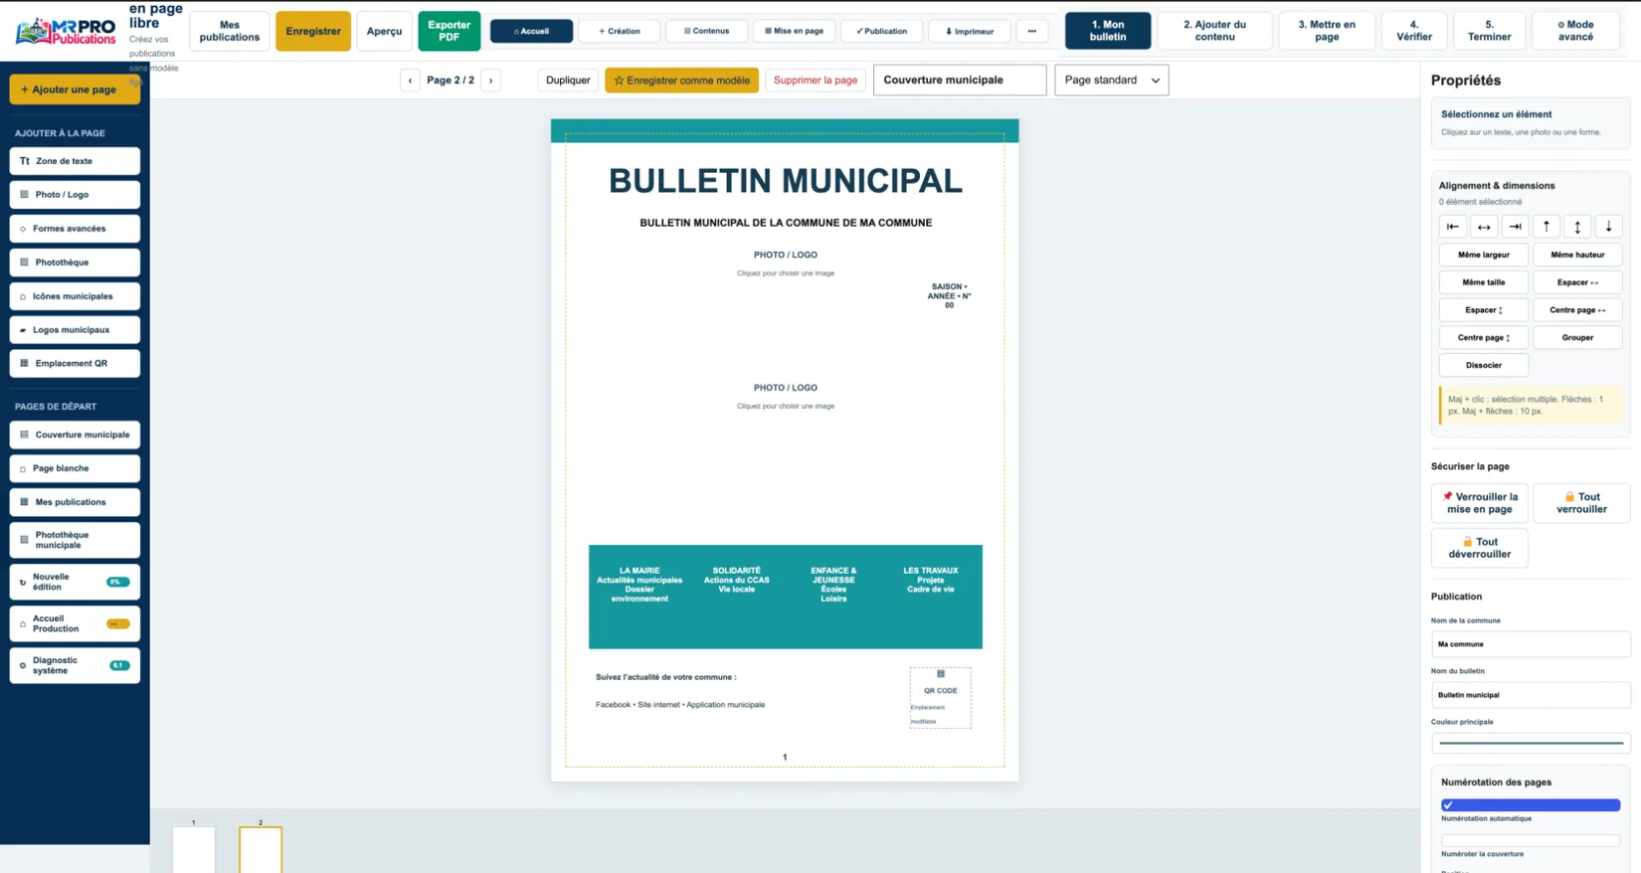Viewport: 1641px width, 873px height.
Task: Open the MR PRO Publications logo
Action: (x=66, y=31)
